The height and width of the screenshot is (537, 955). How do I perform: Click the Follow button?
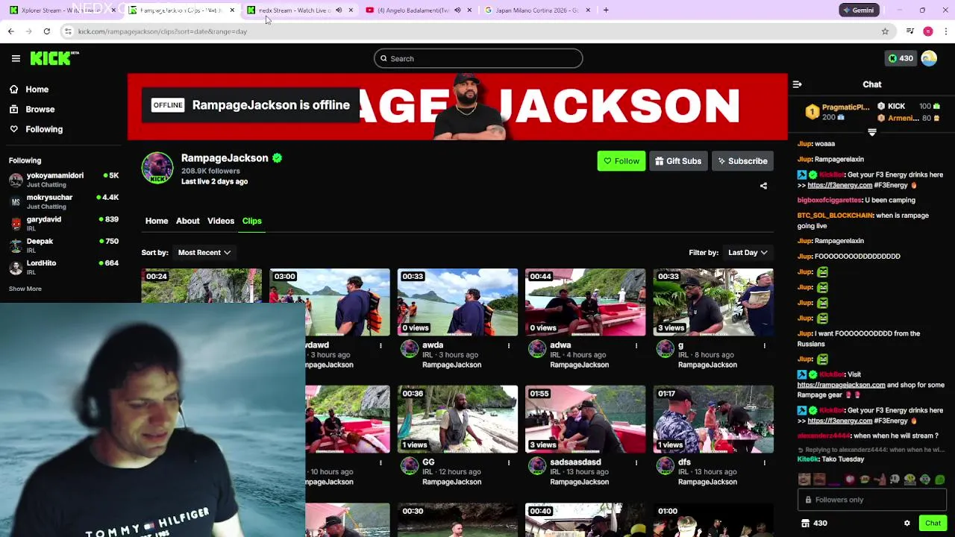pyautogui.click(x=621, y=161)
